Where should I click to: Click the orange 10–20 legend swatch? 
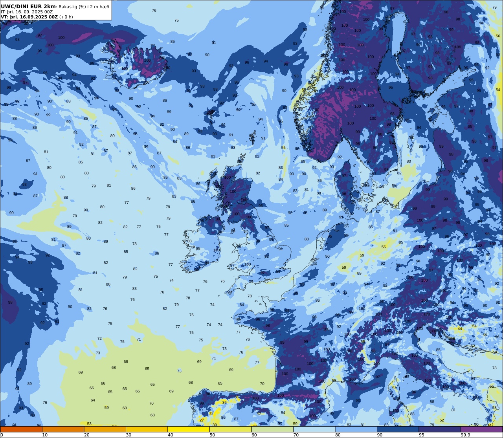coord(63,429)
